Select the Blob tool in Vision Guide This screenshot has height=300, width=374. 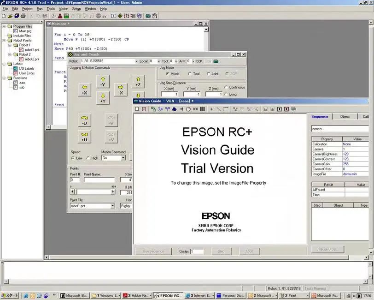(x=175, y=109)
